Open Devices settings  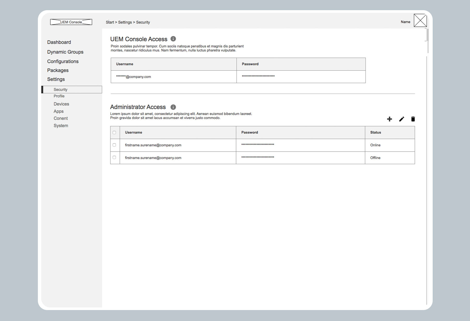(x=61, y=104)
